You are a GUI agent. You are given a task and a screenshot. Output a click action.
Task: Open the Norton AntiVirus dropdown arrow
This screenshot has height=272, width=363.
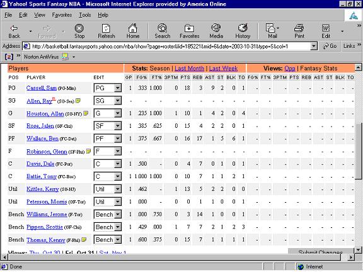pos(74,57)
